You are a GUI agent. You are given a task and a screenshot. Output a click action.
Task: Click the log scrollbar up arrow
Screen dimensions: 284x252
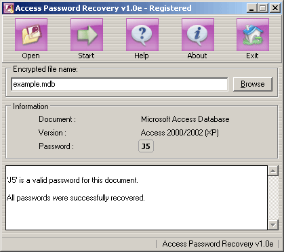pyautogui.click(x=273, y=171)
